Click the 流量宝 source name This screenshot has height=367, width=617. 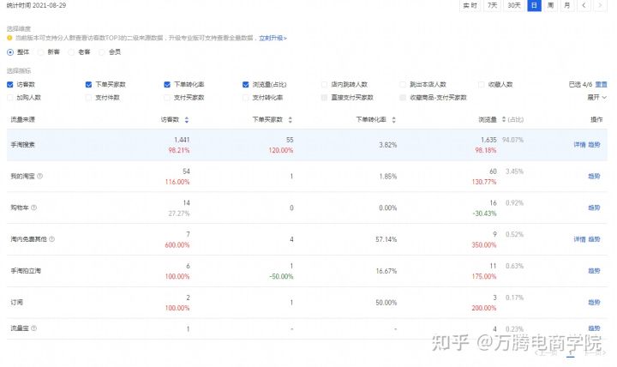(x=20, y=328)
